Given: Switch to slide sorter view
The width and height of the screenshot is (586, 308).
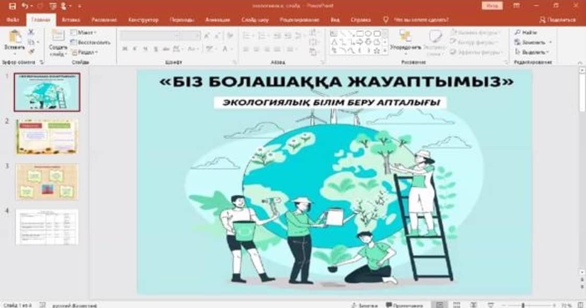Looking at the screenshot, I should tap(457, 305).
